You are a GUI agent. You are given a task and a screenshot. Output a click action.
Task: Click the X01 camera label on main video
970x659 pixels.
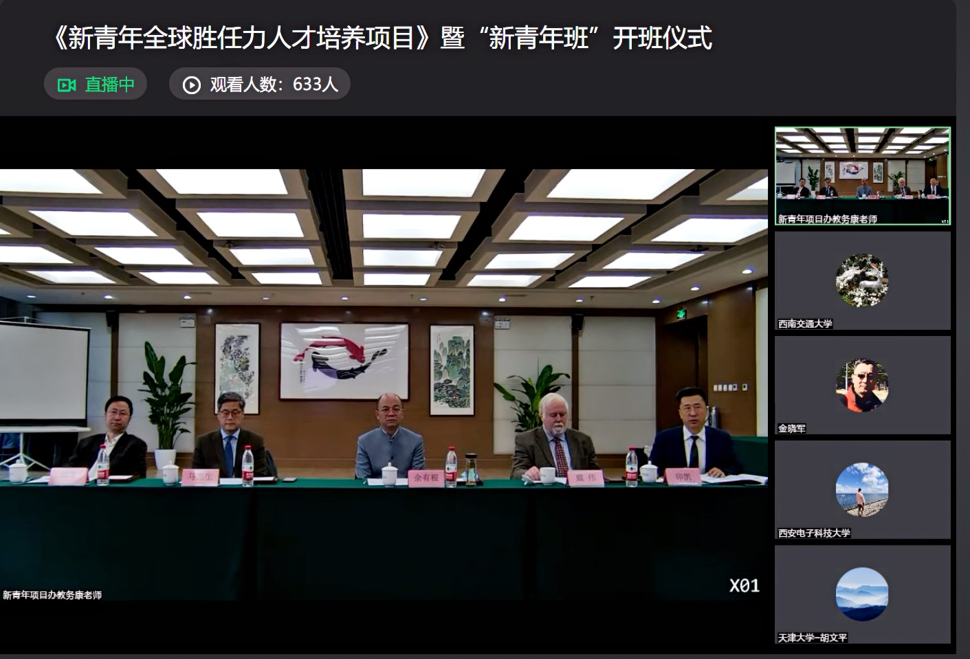[x=745, y=586]
